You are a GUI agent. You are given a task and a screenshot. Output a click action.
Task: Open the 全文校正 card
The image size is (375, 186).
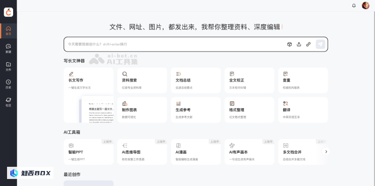[x=249, y=80]
